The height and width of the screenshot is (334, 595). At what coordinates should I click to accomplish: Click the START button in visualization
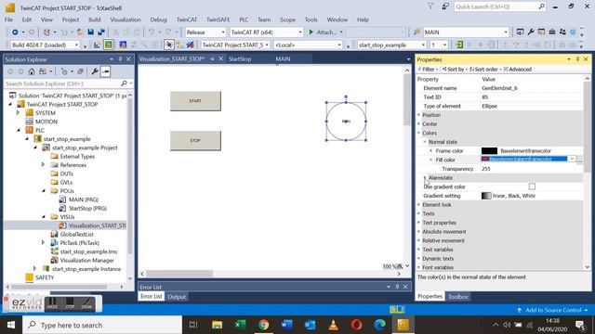point(195,101)
